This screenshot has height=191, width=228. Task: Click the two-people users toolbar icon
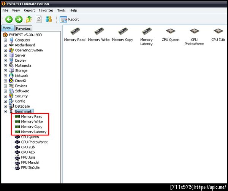pos(49,19)
